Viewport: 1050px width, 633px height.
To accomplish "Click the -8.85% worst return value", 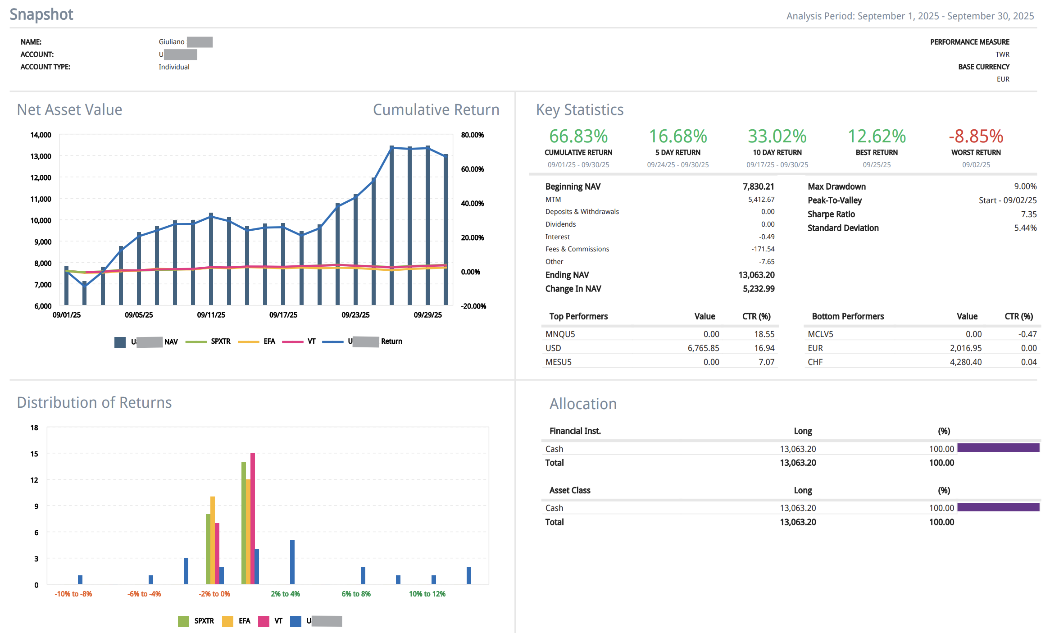I will (x=976, y=137).
